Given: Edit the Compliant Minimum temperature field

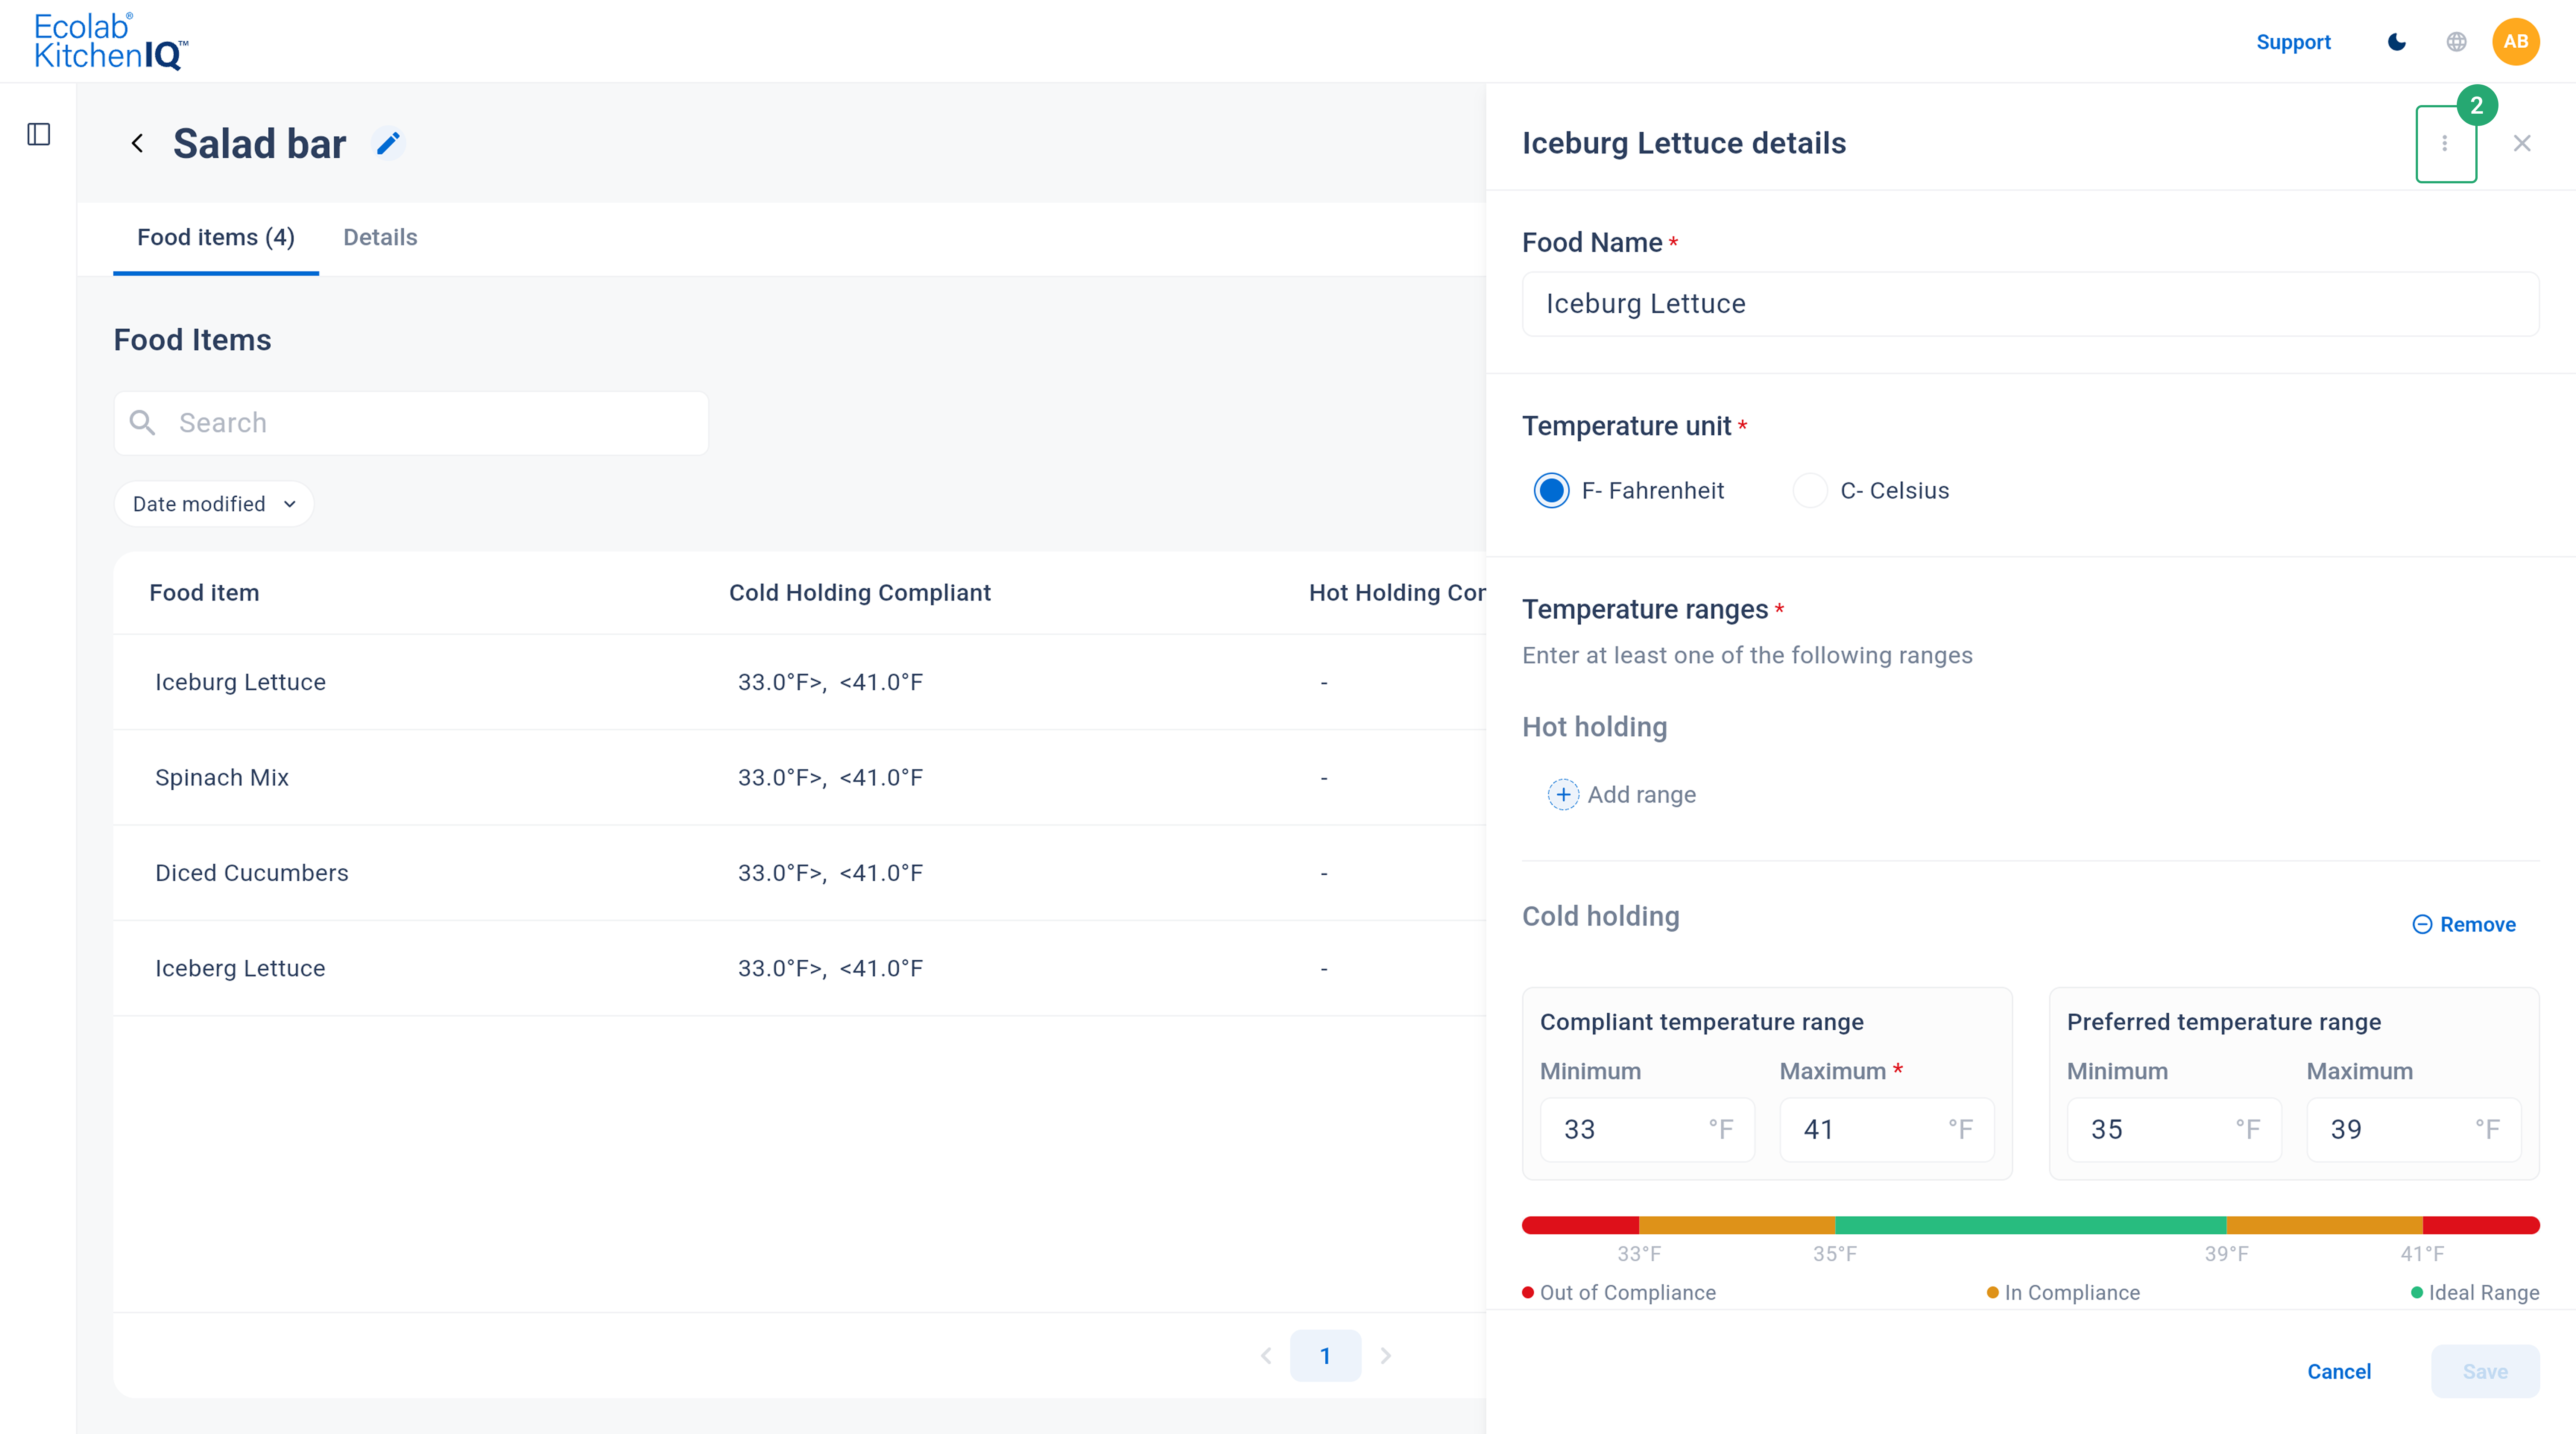Looking at the screenshot, I should coord(1647,1130).
